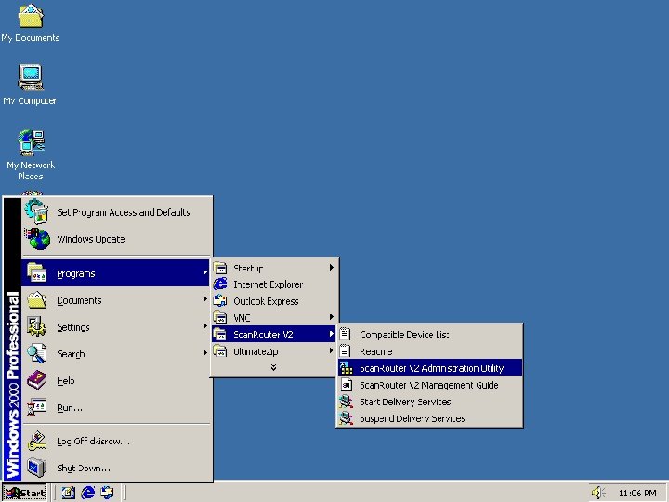Select the My Computer desktop icon
The width and height of the screenshot is (669, 502).
[30, 85]
